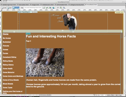
Task: Click the vertical scrollbar thumb
Action: (124, 24)
